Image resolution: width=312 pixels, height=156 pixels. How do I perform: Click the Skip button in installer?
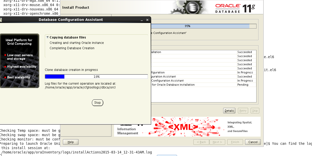pyautogui.click(x=255, y=111)
